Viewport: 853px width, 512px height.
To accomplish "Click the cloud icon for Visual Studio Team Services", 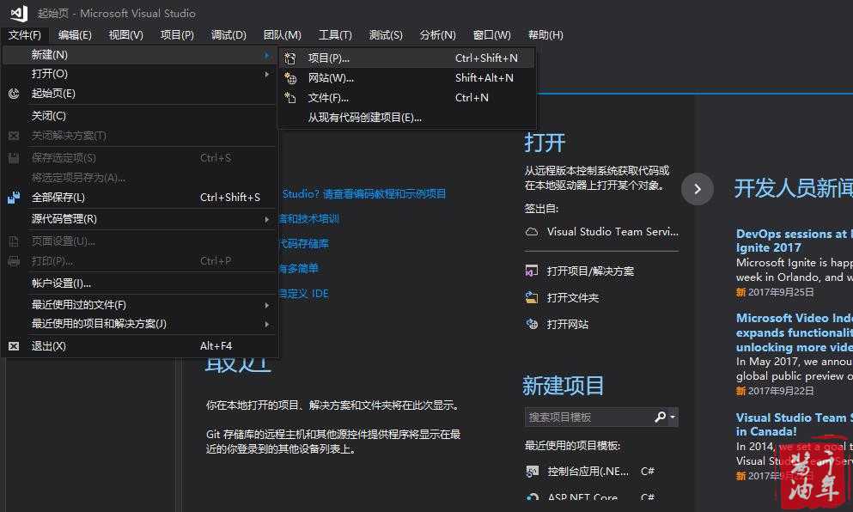I will coord(532,232).
